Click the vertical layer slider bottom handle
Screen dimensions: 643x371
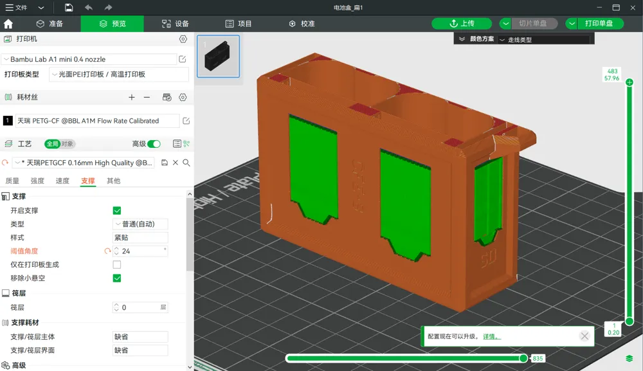click(629, 321)
